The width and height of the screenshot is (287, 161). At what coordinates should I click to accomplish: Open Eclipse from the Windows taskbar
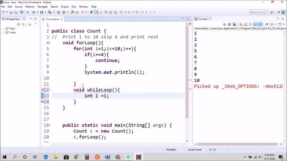pyautogui.click(x=139, y=157)
